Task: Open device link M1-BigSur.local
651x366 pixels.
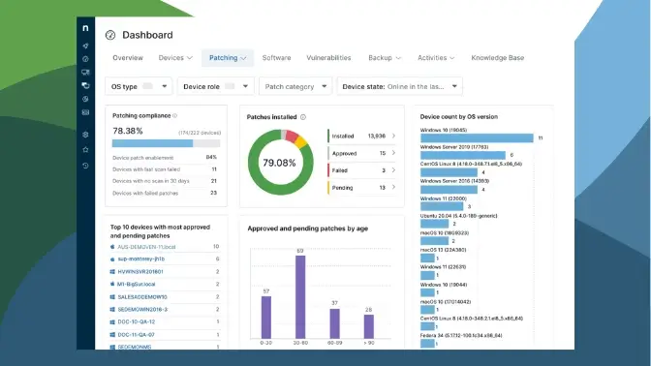Action: [x=137, y=285]
